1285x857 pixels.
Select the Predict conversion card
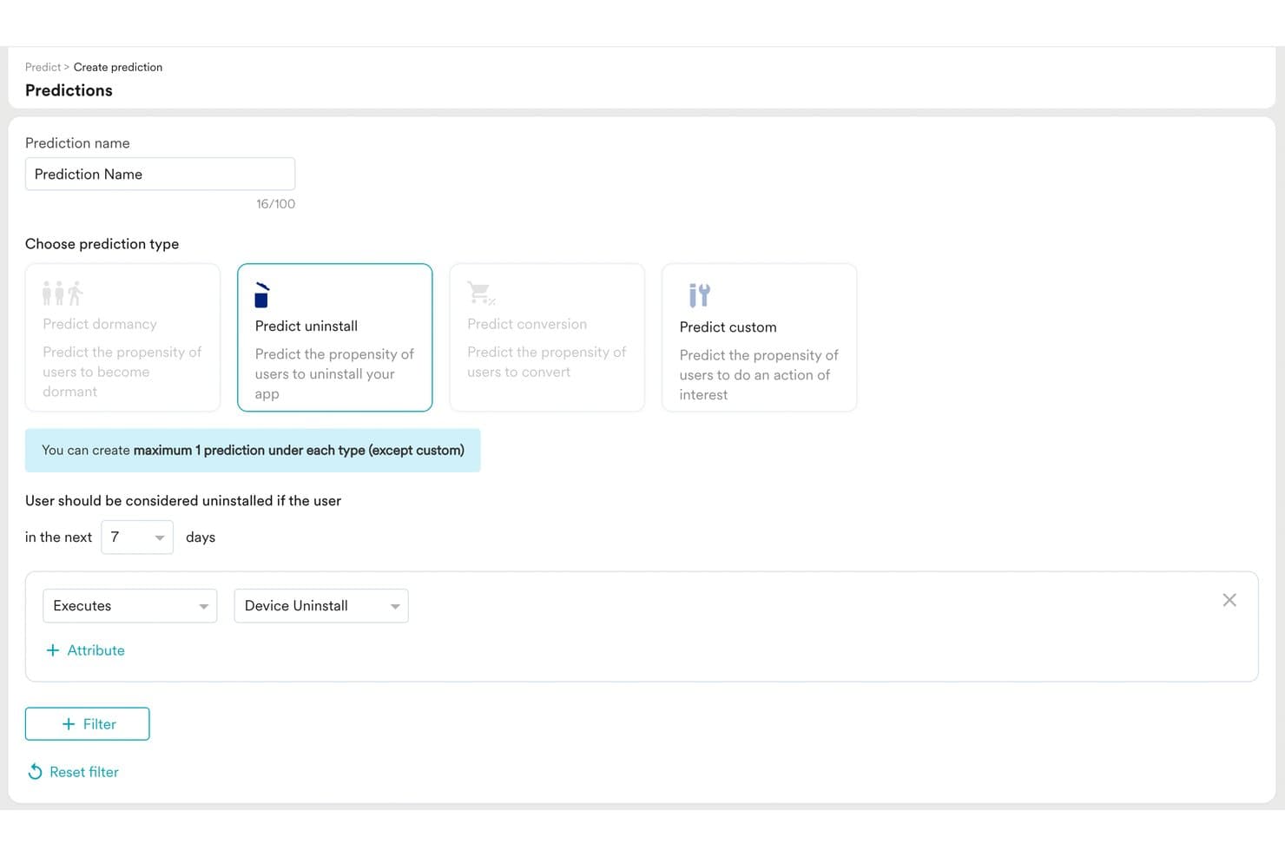click(x=547, y=338)
